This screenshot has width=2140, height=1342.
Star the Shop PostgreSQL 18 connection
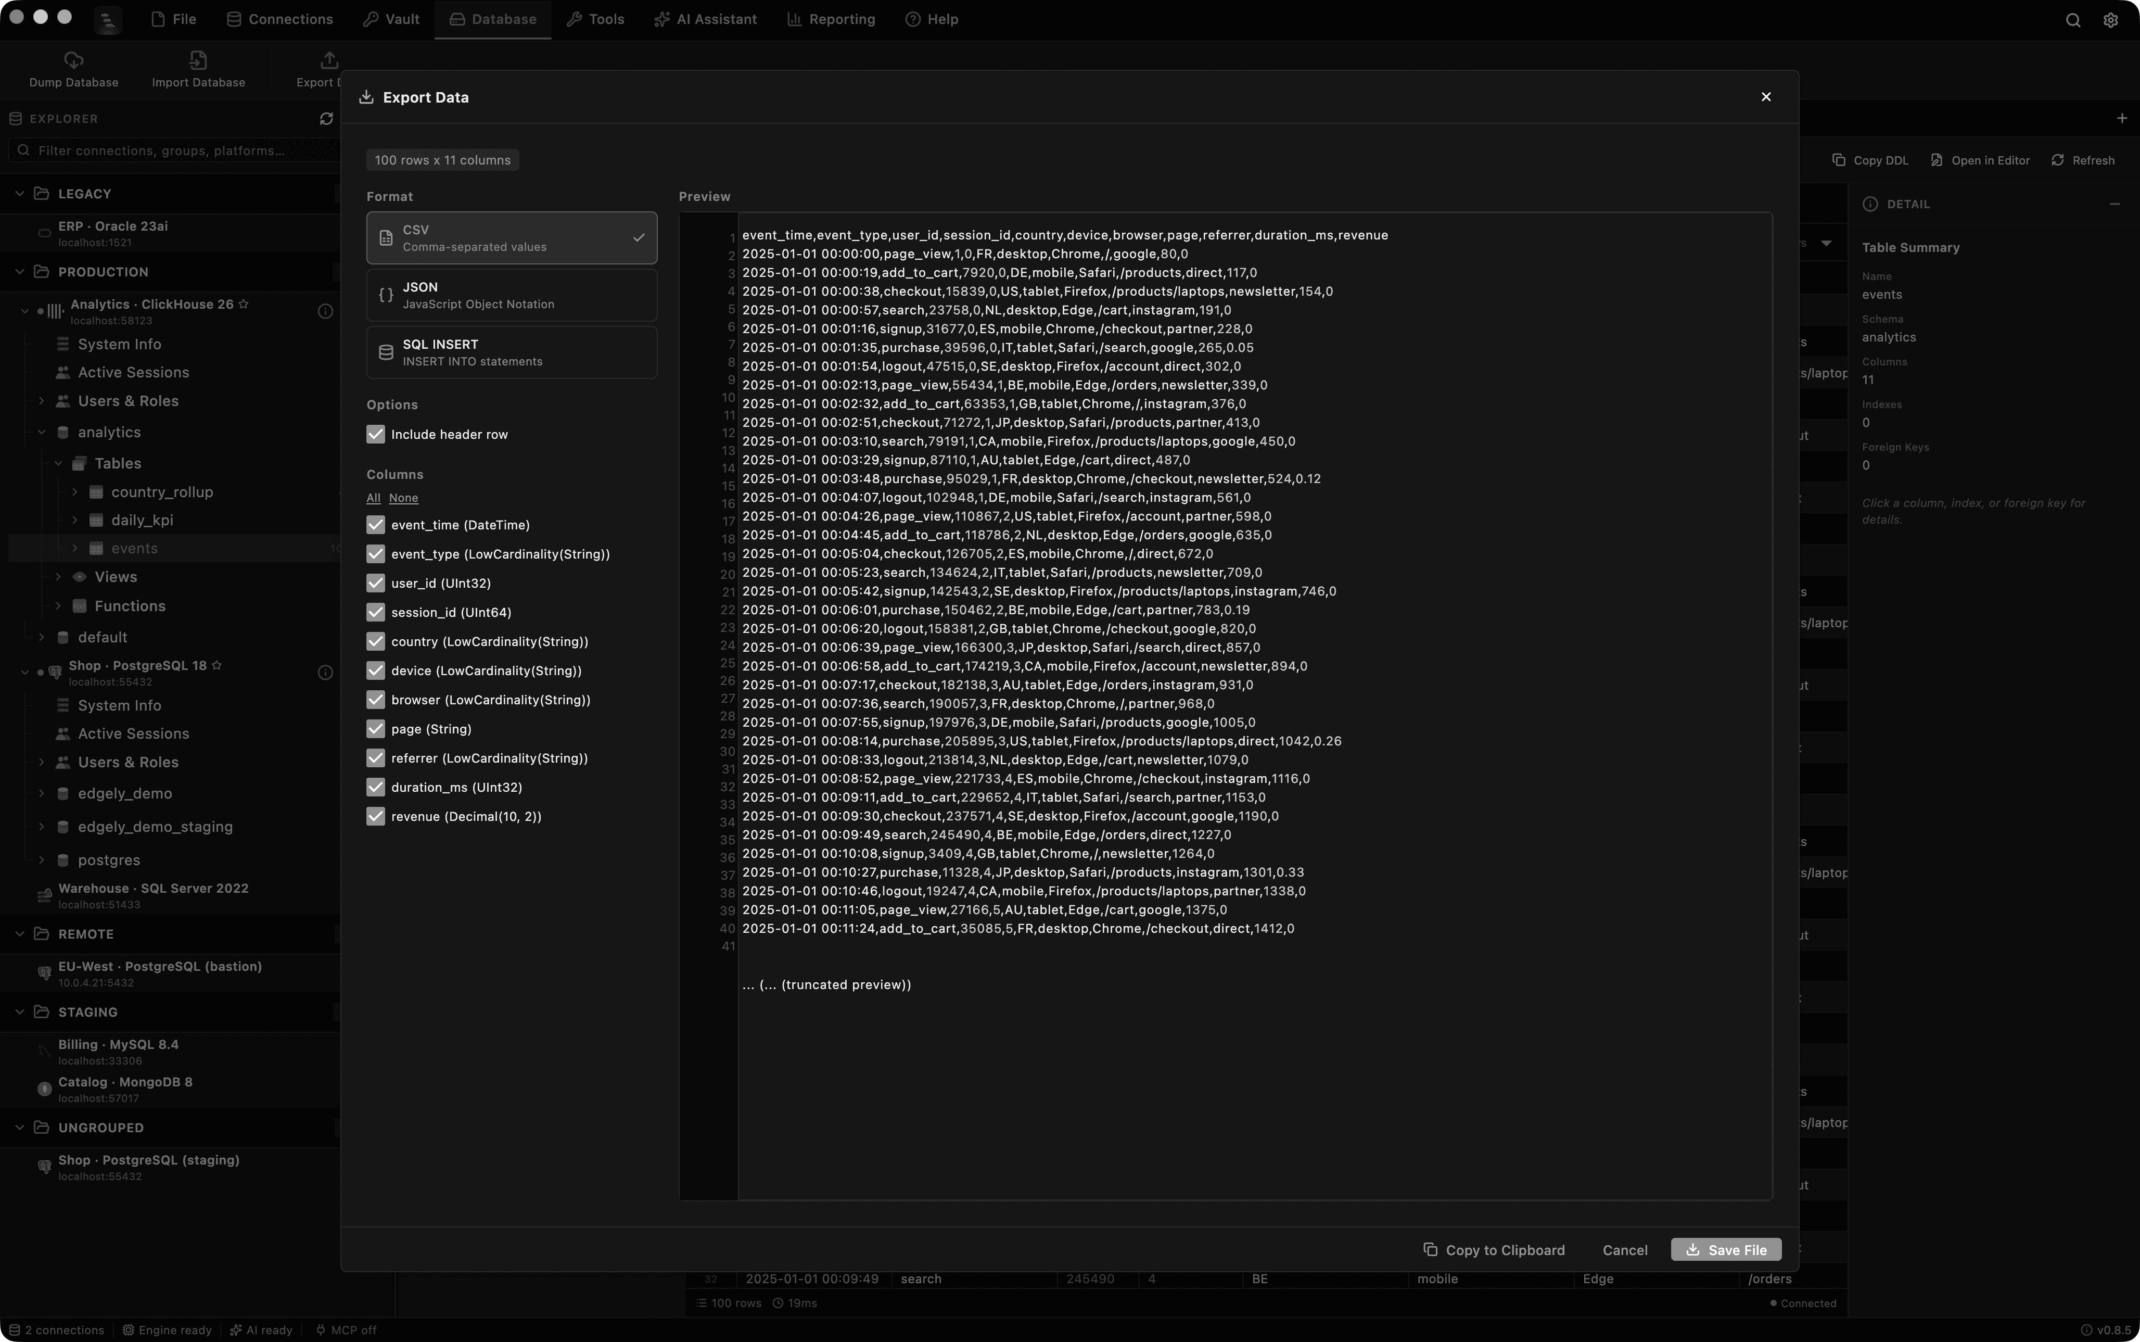(216, 666)
